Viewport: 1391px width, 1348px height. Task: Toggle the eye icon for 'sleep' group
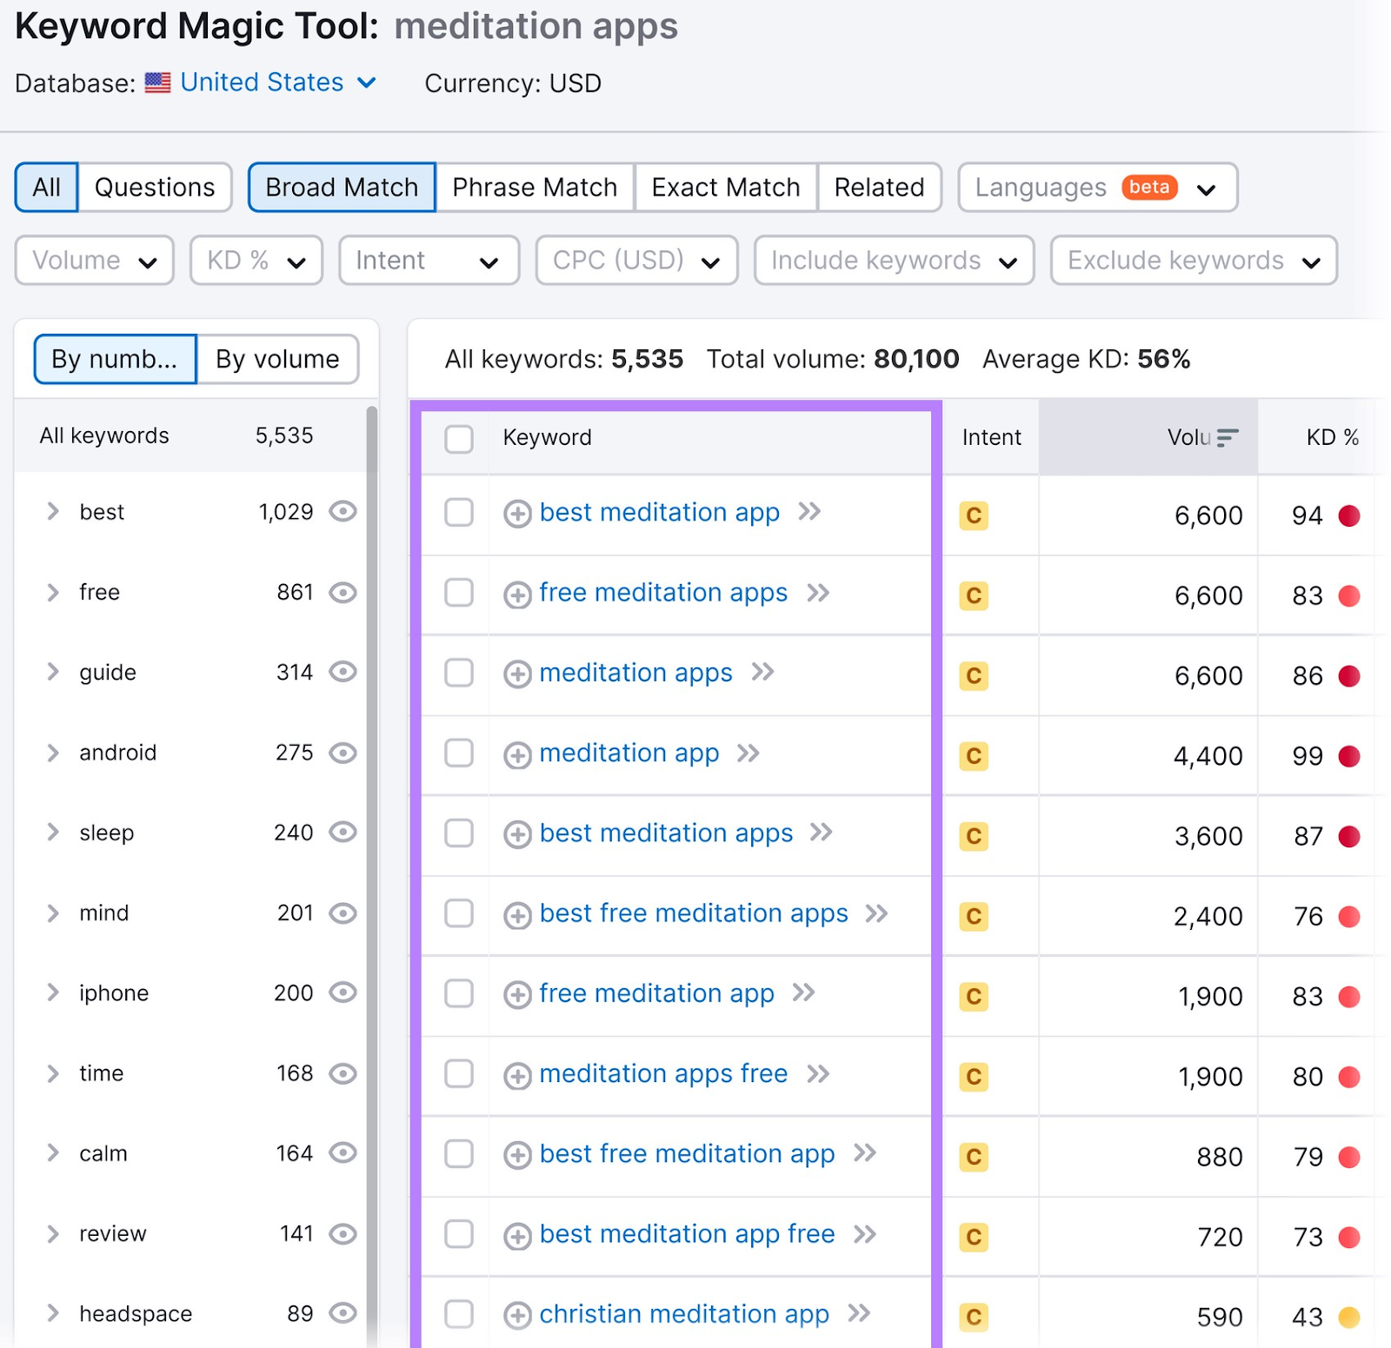pos(343,833)
